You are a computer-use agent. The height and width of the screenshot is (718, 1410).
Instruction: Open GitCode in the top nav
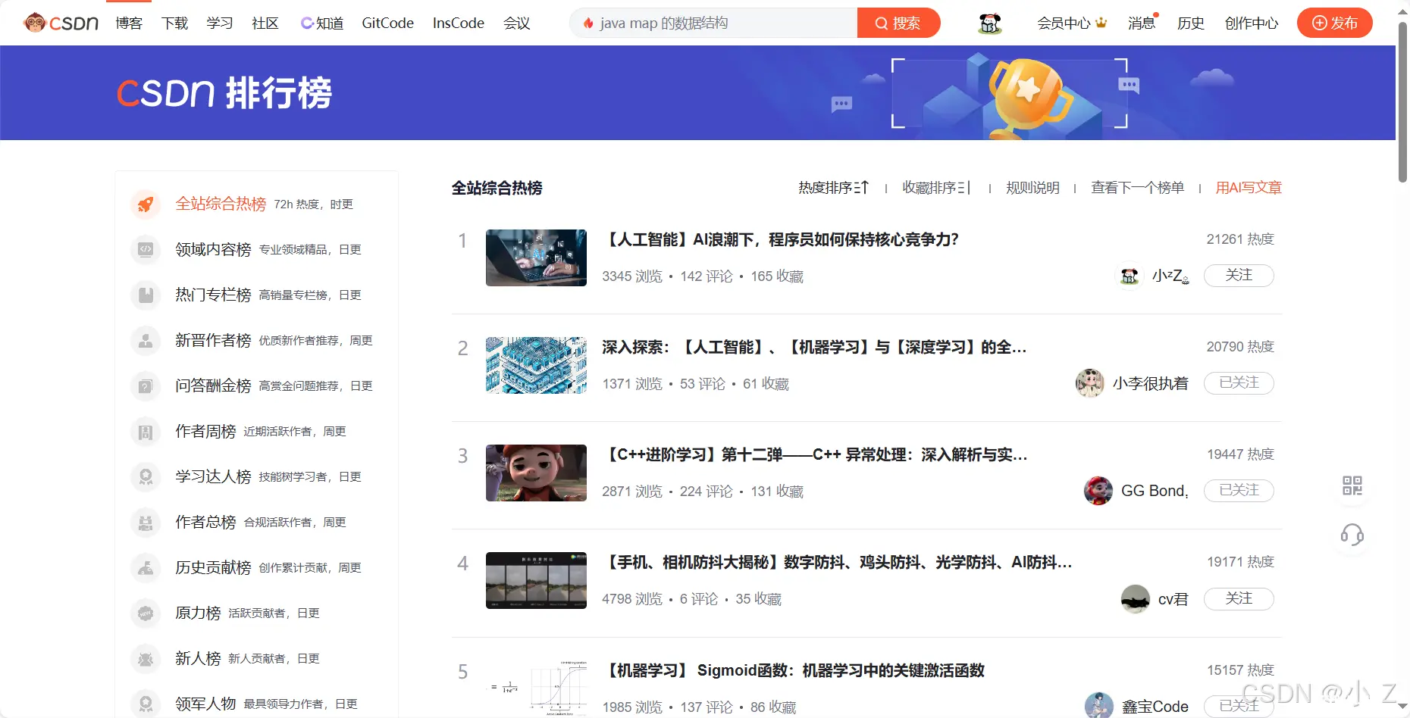click(388, 23)
